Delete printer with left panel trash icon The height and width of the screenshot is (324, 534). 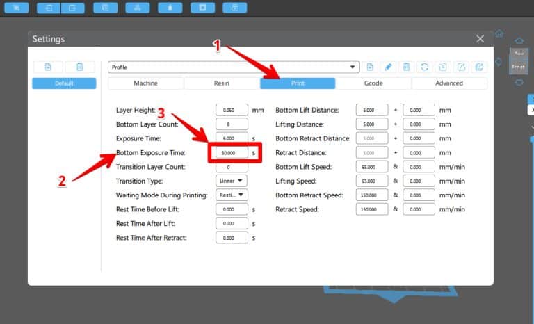tap(80, 67)
